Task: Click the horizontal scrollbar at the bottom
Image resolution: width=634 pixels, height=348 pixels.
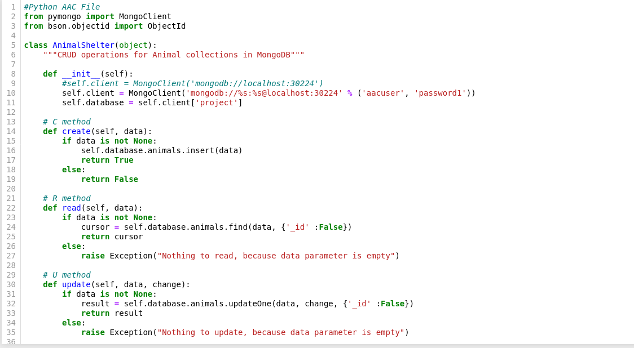Action: click(x=316, y=344)
